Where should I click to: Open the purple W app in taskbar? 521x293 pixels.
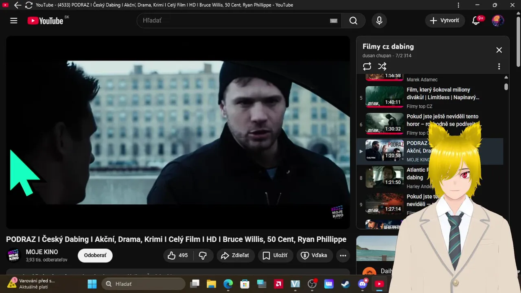point(329,284)
